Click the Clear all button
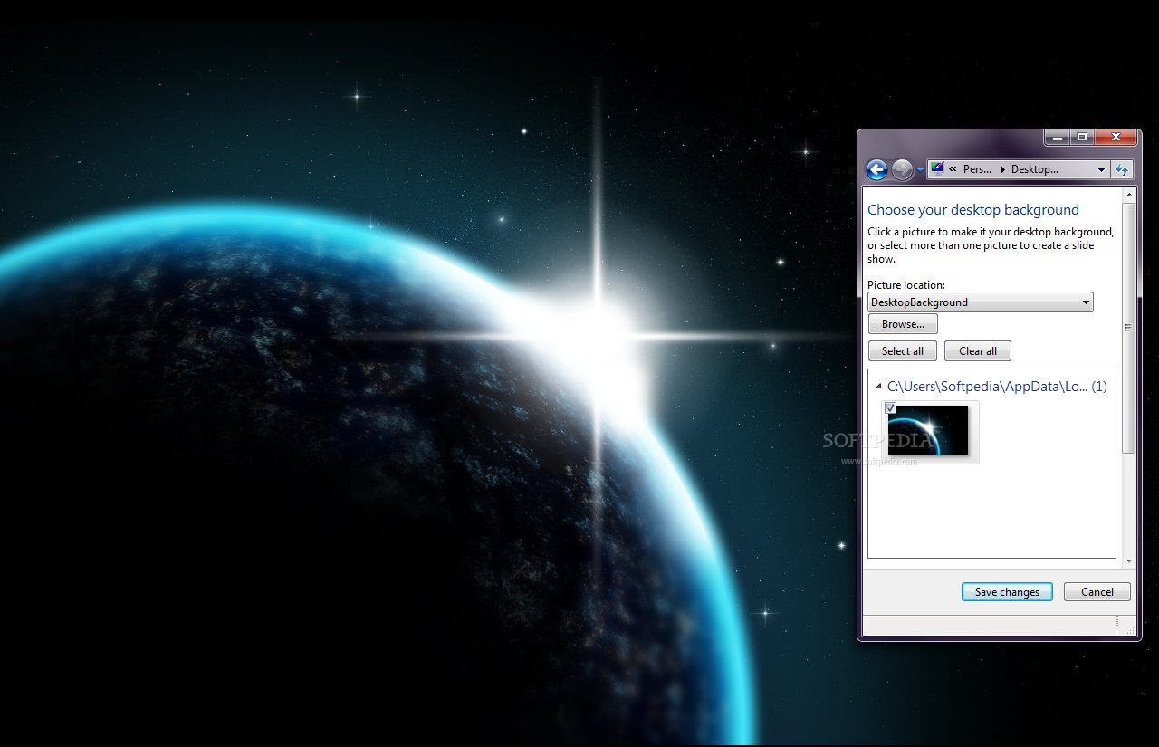 point(978,351)
